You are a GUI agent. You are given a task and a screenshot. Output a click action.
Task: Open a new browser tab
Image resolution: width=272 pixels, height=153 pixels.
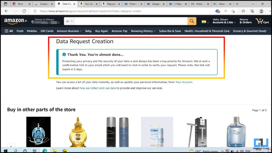coord(237,4)
